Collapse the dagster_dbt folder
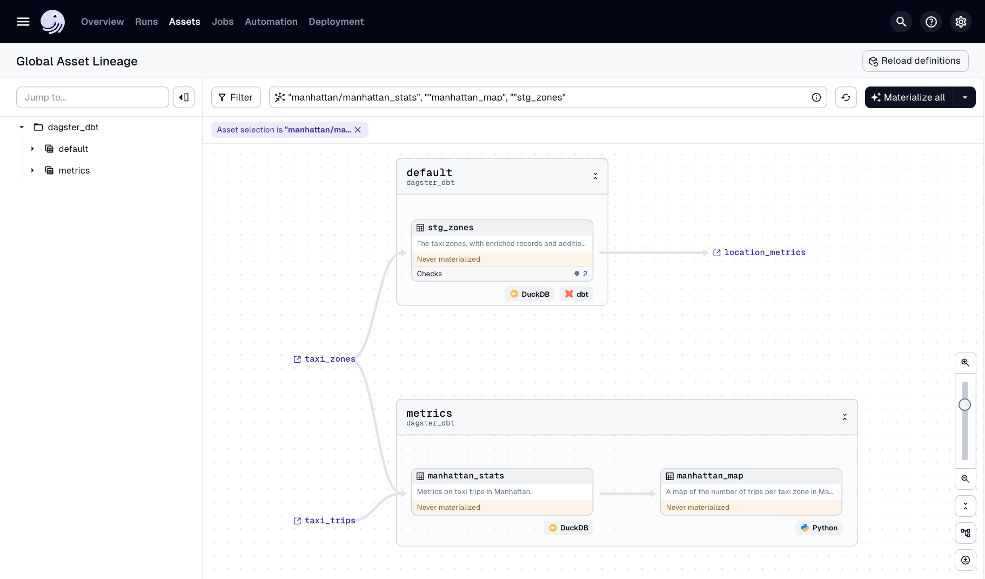 click(x=22, y=127)
